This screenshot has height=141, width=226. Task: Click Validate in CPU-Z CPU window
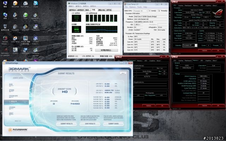coord(204,50)
